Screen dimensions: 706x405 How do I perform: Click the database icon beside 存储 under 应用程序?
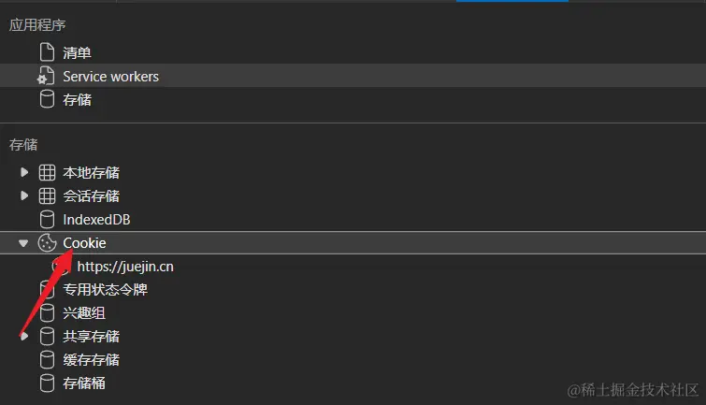click(x=46, y=100)
